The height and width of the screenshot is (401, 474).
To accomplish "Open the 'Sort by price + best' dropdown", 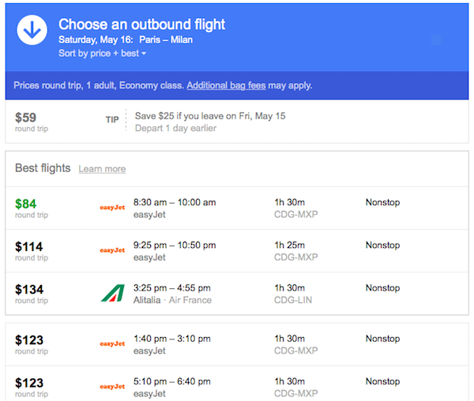I will pos(103,54).
